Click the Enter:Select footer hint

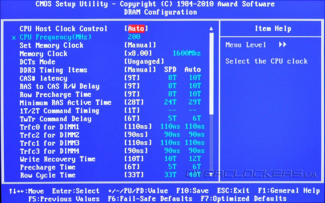coord(76,191)
